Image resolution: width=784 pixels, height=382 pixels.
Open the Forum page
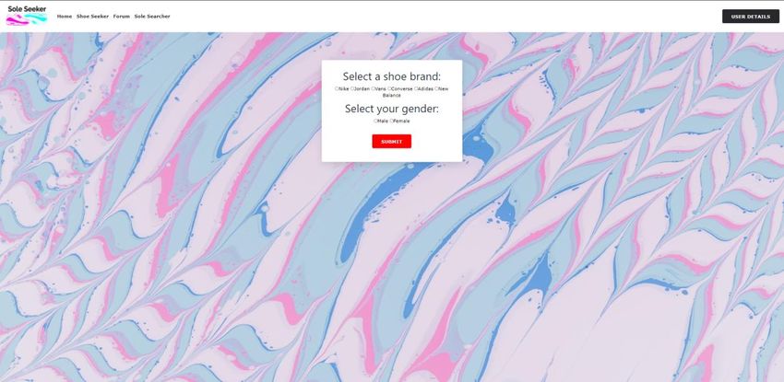[x=122, y=17]
